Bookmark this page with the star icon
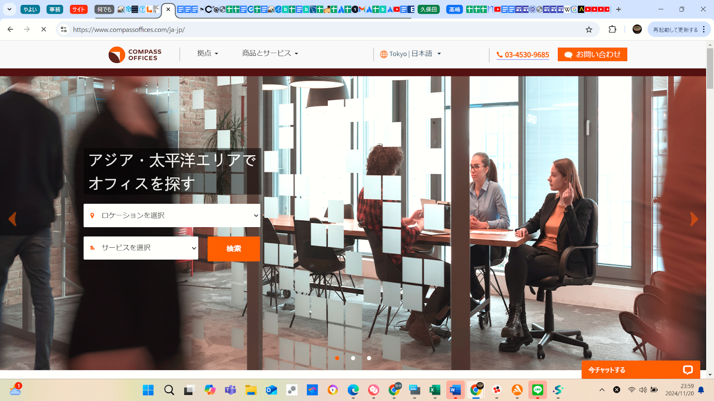 (589, 29)
